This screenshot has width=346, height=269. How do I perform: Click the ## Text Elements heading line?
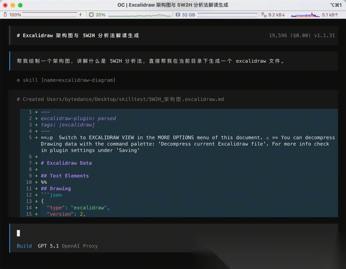point(65,176)
